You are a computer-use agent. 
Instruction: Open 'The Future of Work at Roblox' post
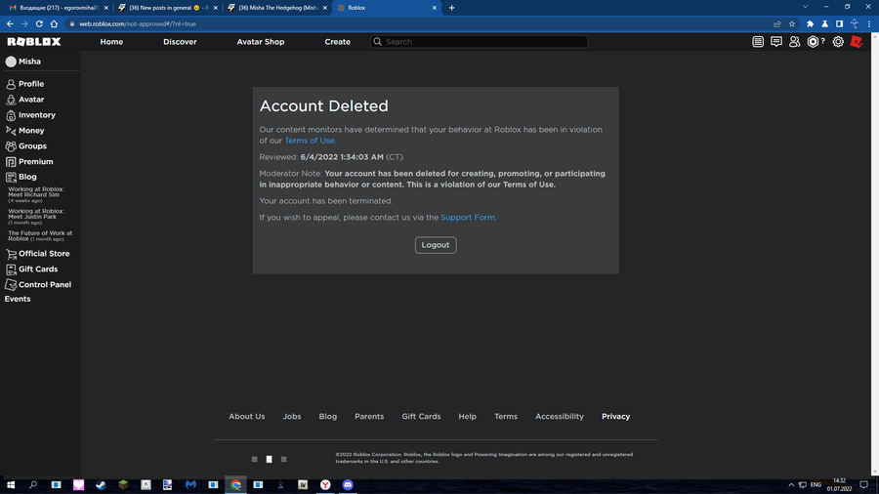click(40, 236)
